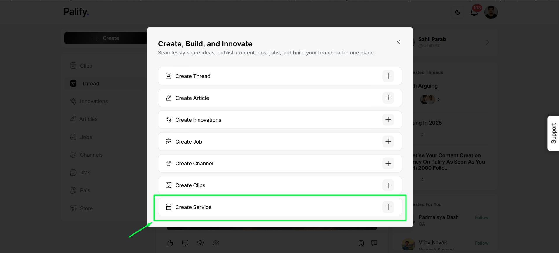Bookmark the post
Viewport: 559px width, 253px height.
pyautogui.click(x=361, y=243)
